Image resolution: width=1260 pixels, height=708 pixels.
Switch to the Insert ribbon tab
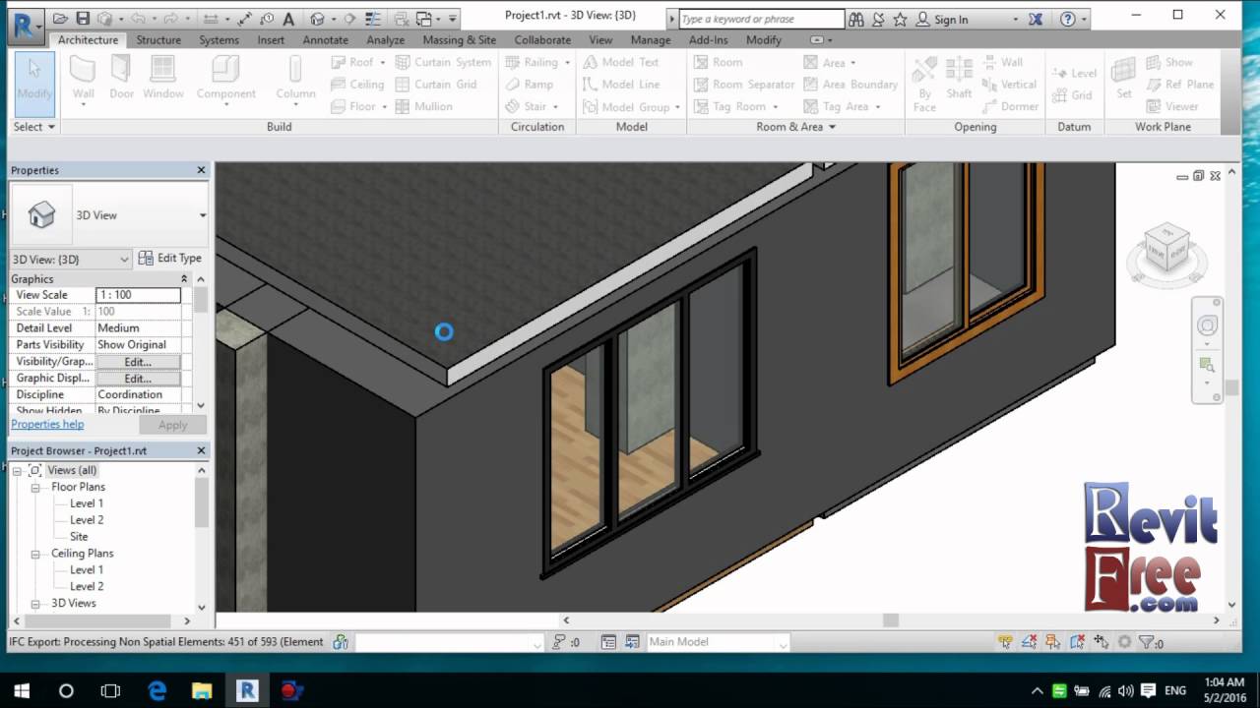click(271, 40)
